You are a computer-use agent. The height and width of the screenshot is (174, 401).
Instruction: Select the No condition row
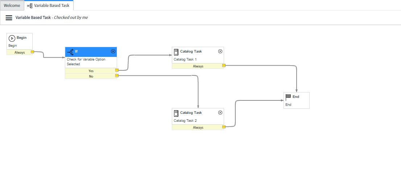[x=91, y=76]
